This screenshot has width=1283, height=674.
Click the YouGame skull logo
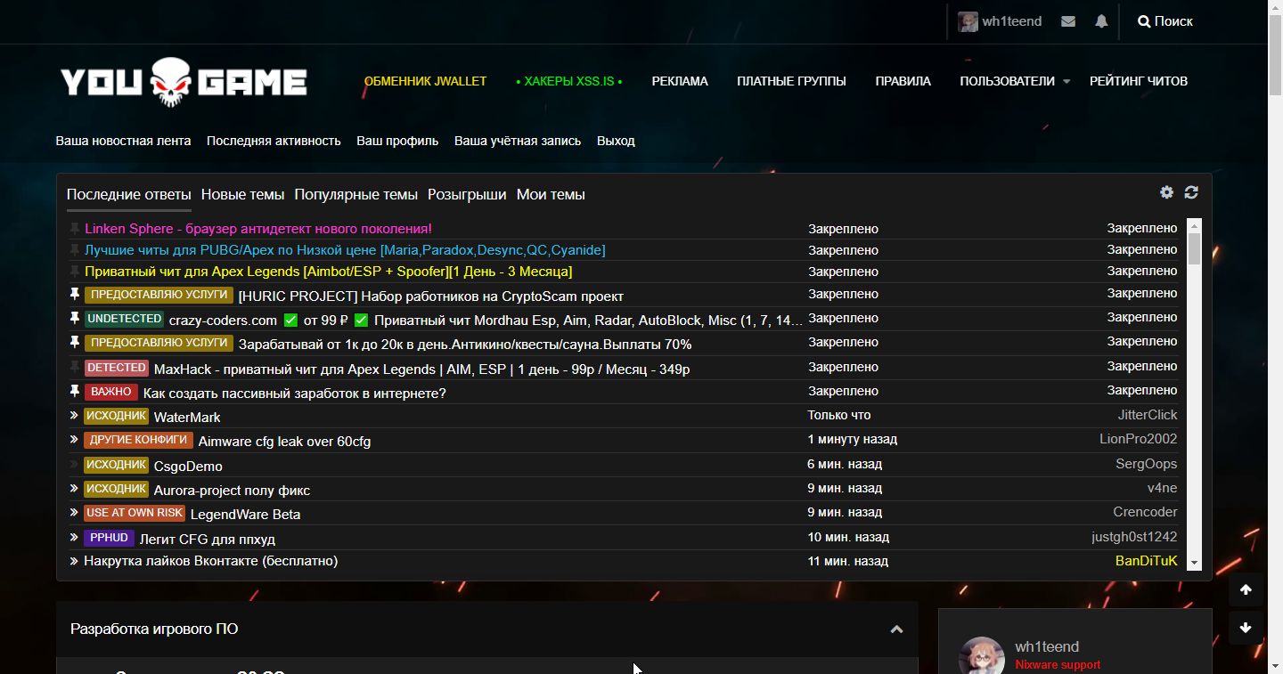[184, 81]
